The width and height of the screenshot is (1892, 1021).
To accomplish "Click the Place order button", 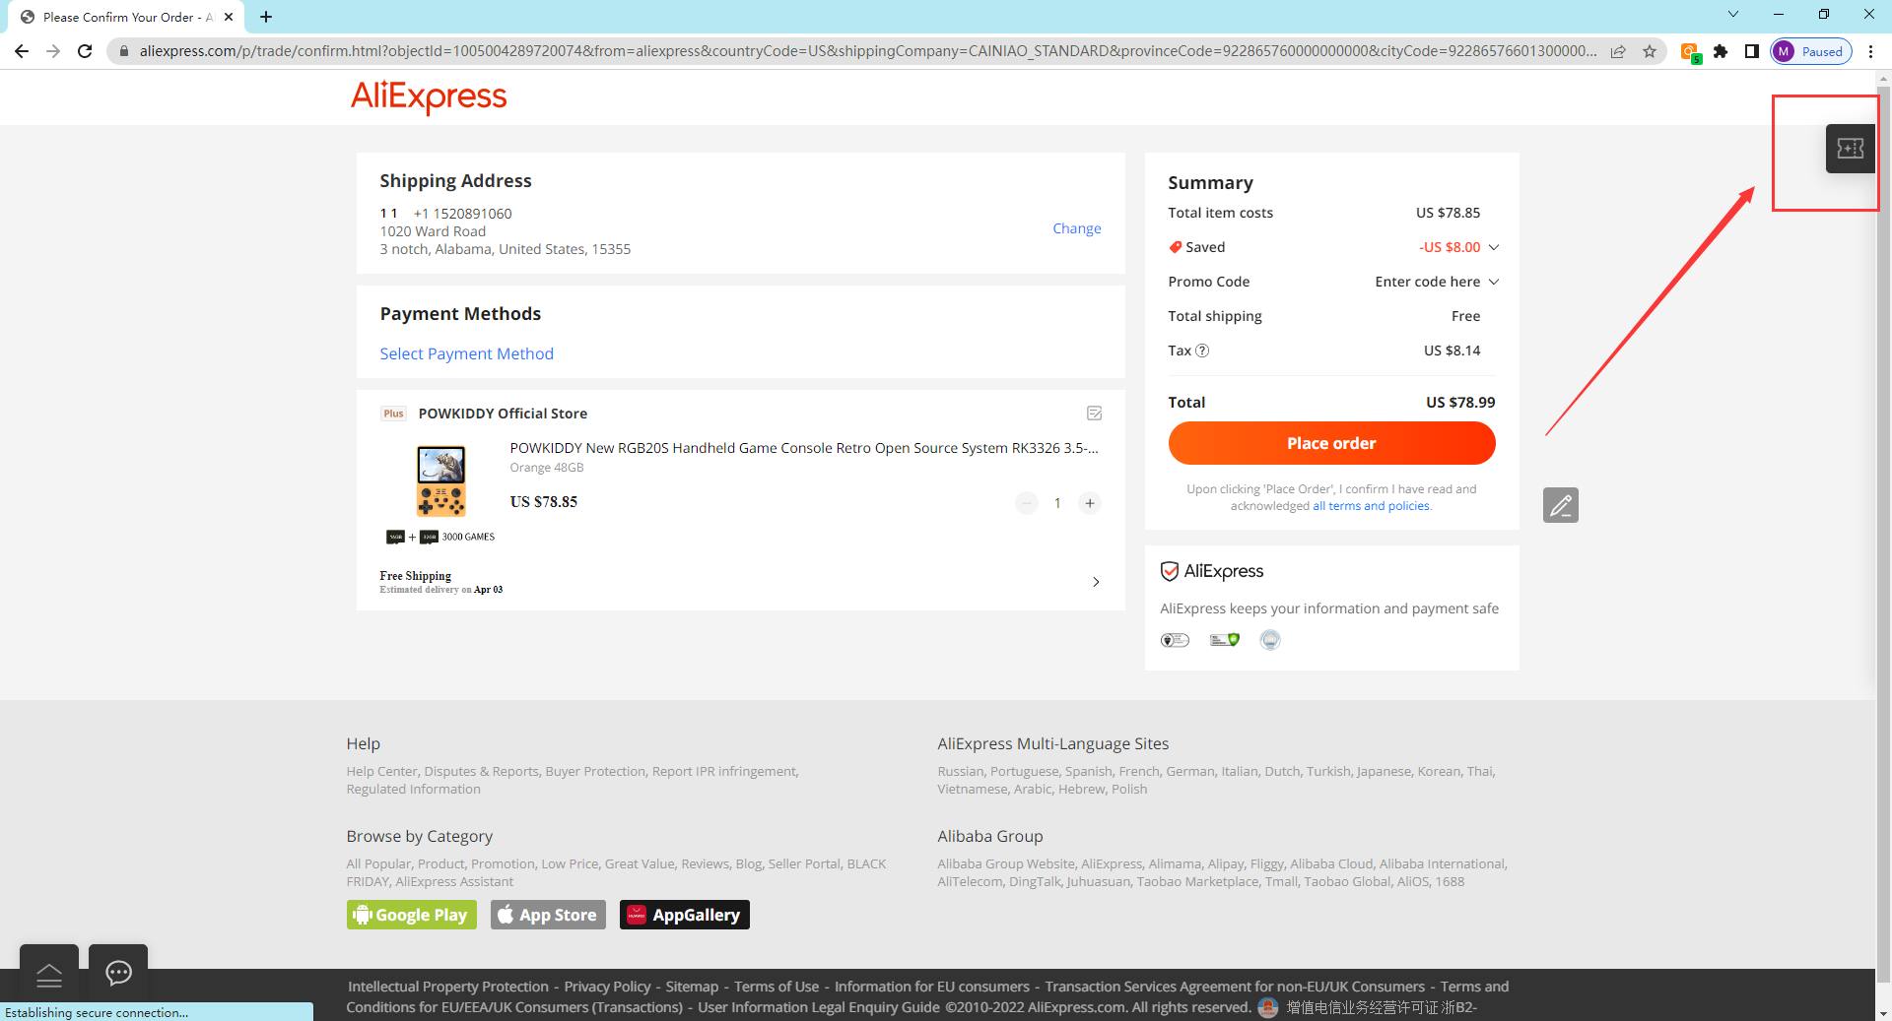I will pyautogui.click(x=1331, y=443).
